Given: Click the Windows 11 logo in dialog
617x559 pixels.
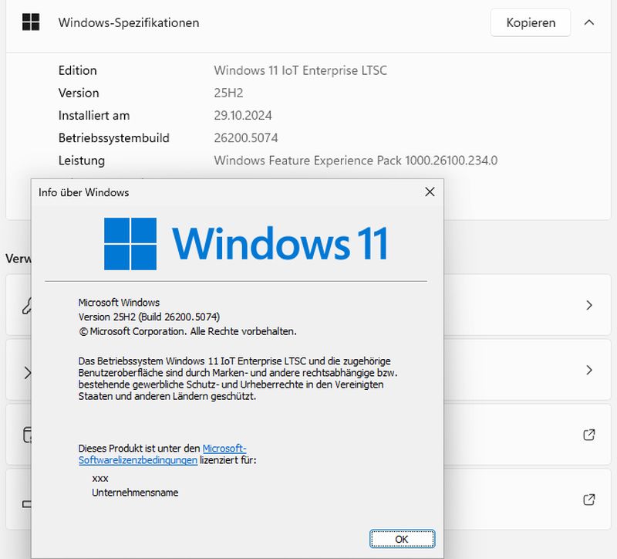Looking at the screenshot, I should coord(246,244).
